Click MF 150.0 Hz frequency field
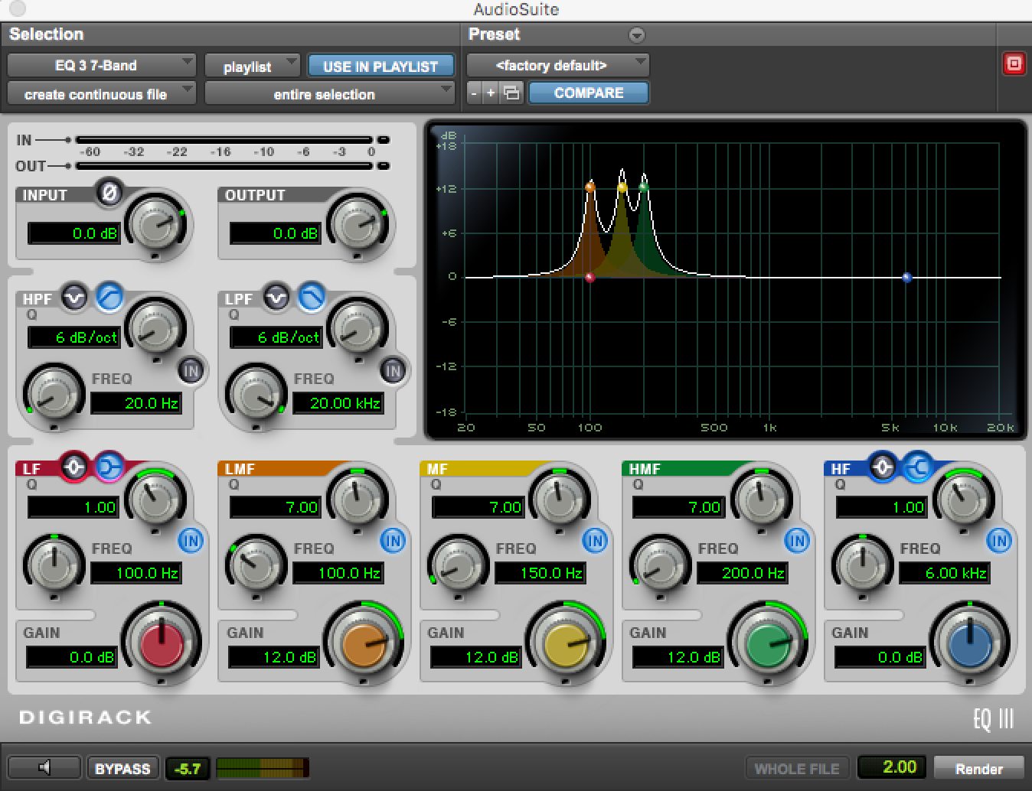The height and width of the screenshot is (791, 1032). pos(540,573)
